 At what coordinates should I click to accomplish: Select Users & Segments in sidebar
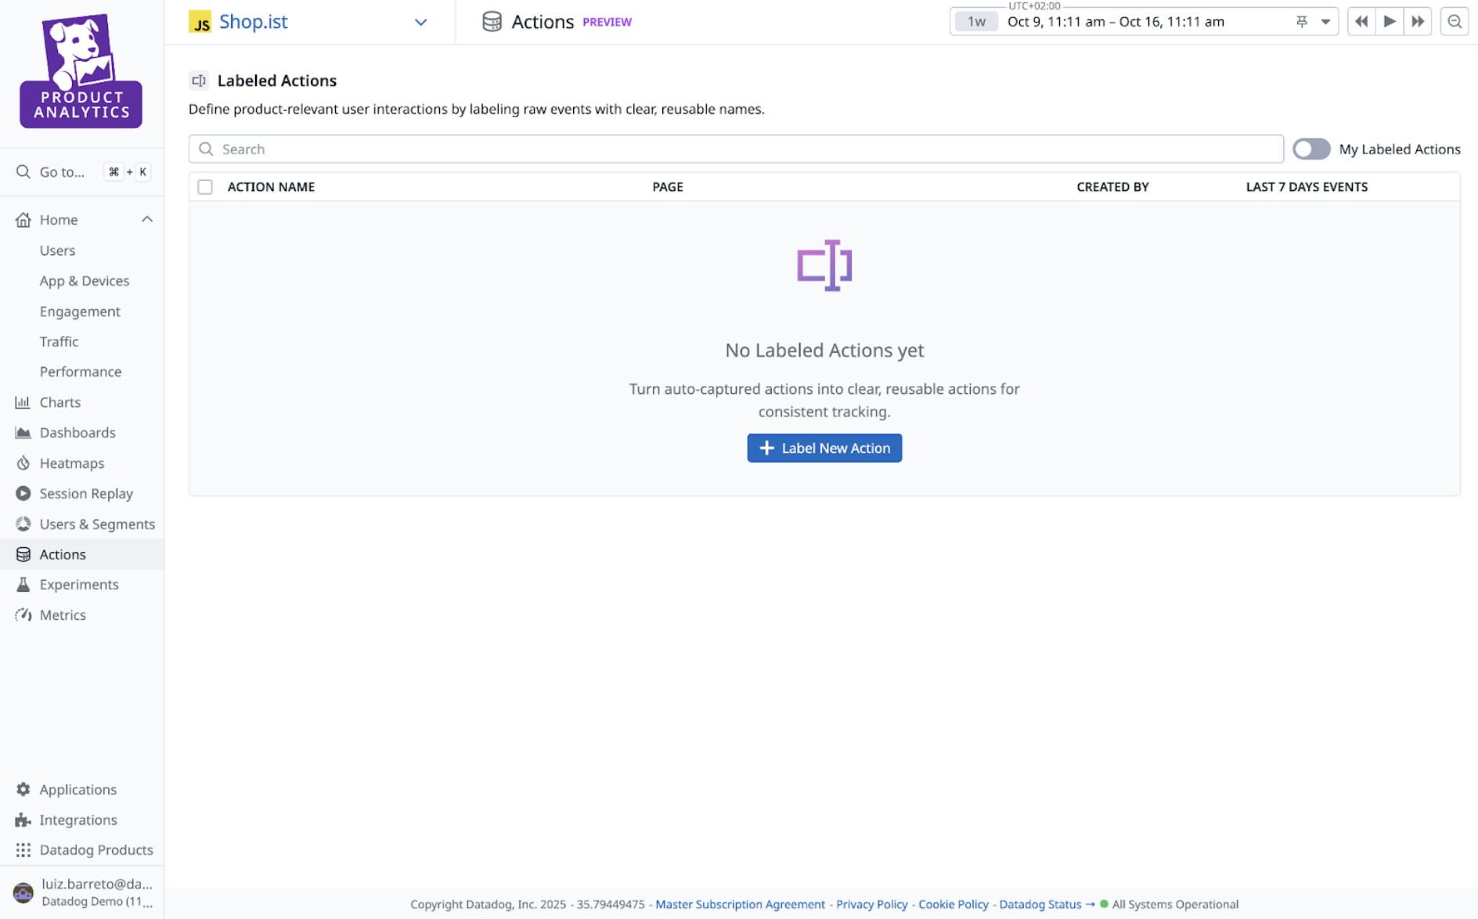96,524
